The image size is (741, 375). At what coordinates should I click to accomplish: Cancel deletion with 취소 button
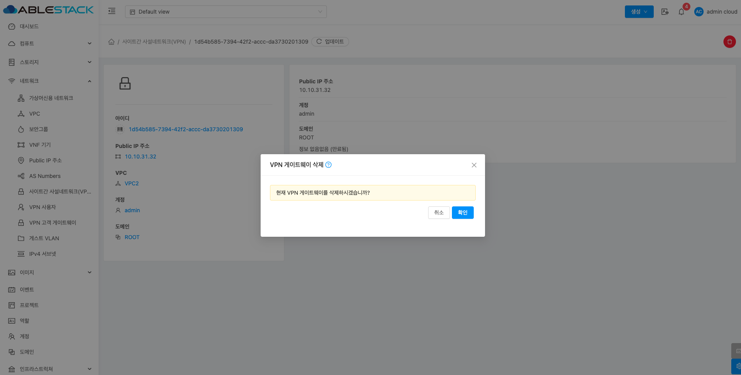(x=439, y=213)
